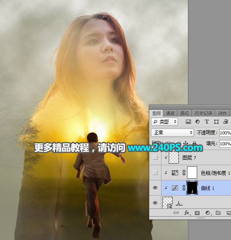Switch to the 历史记录 tab
The height and width of the screenshot is (240, 231).
[203, 113]
